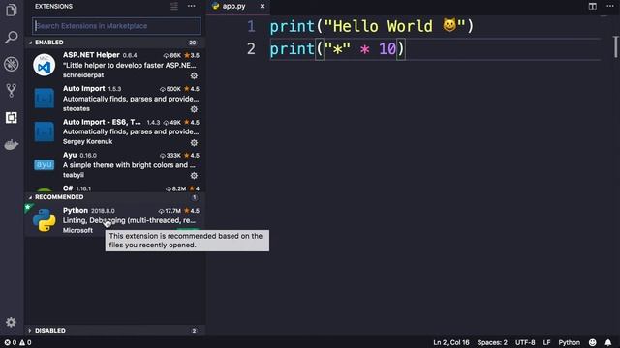Select the Extensions view icon
The image size is (620, 348).
(x=12, y=117)
